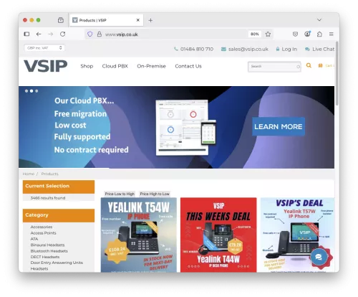Screen dimensions: 358x297
Task: Filter by ATA category
Action: (34, 239)
